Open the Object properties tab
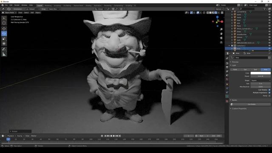This screenshot has width=272, height=153. click(227, 85)
